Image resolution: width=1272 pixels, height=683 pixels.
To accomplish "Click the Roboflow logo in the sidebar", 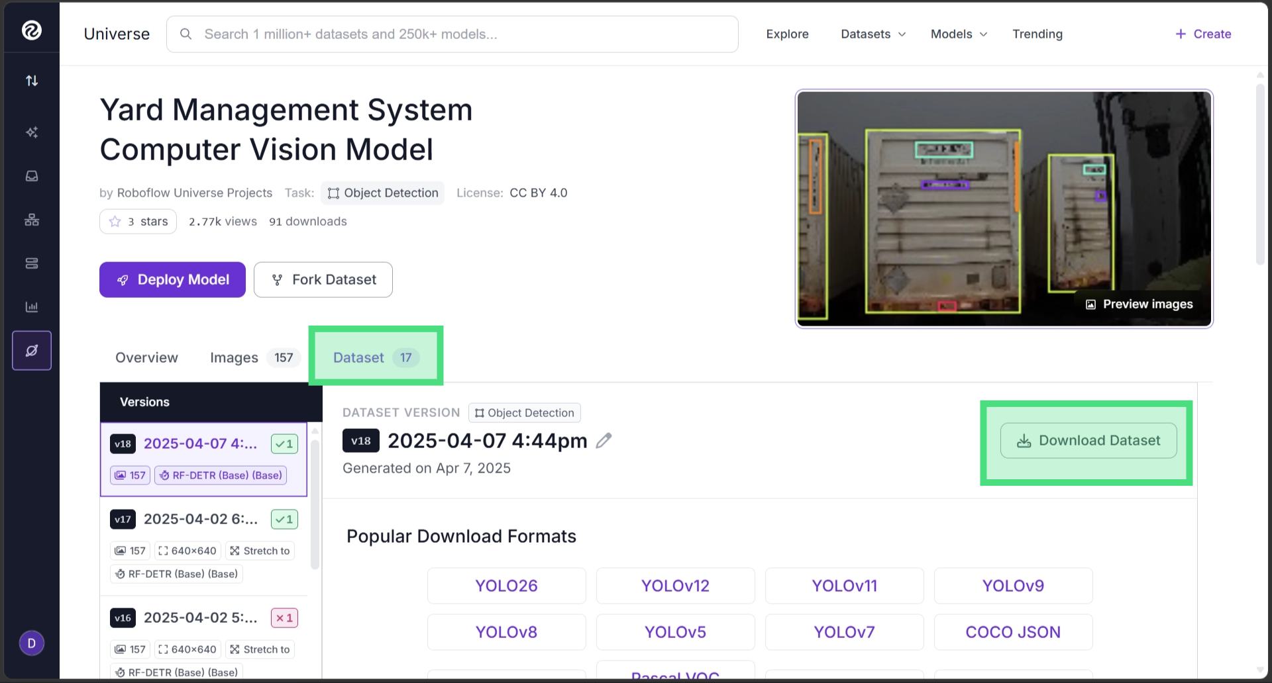I will (x=31, y=30).
